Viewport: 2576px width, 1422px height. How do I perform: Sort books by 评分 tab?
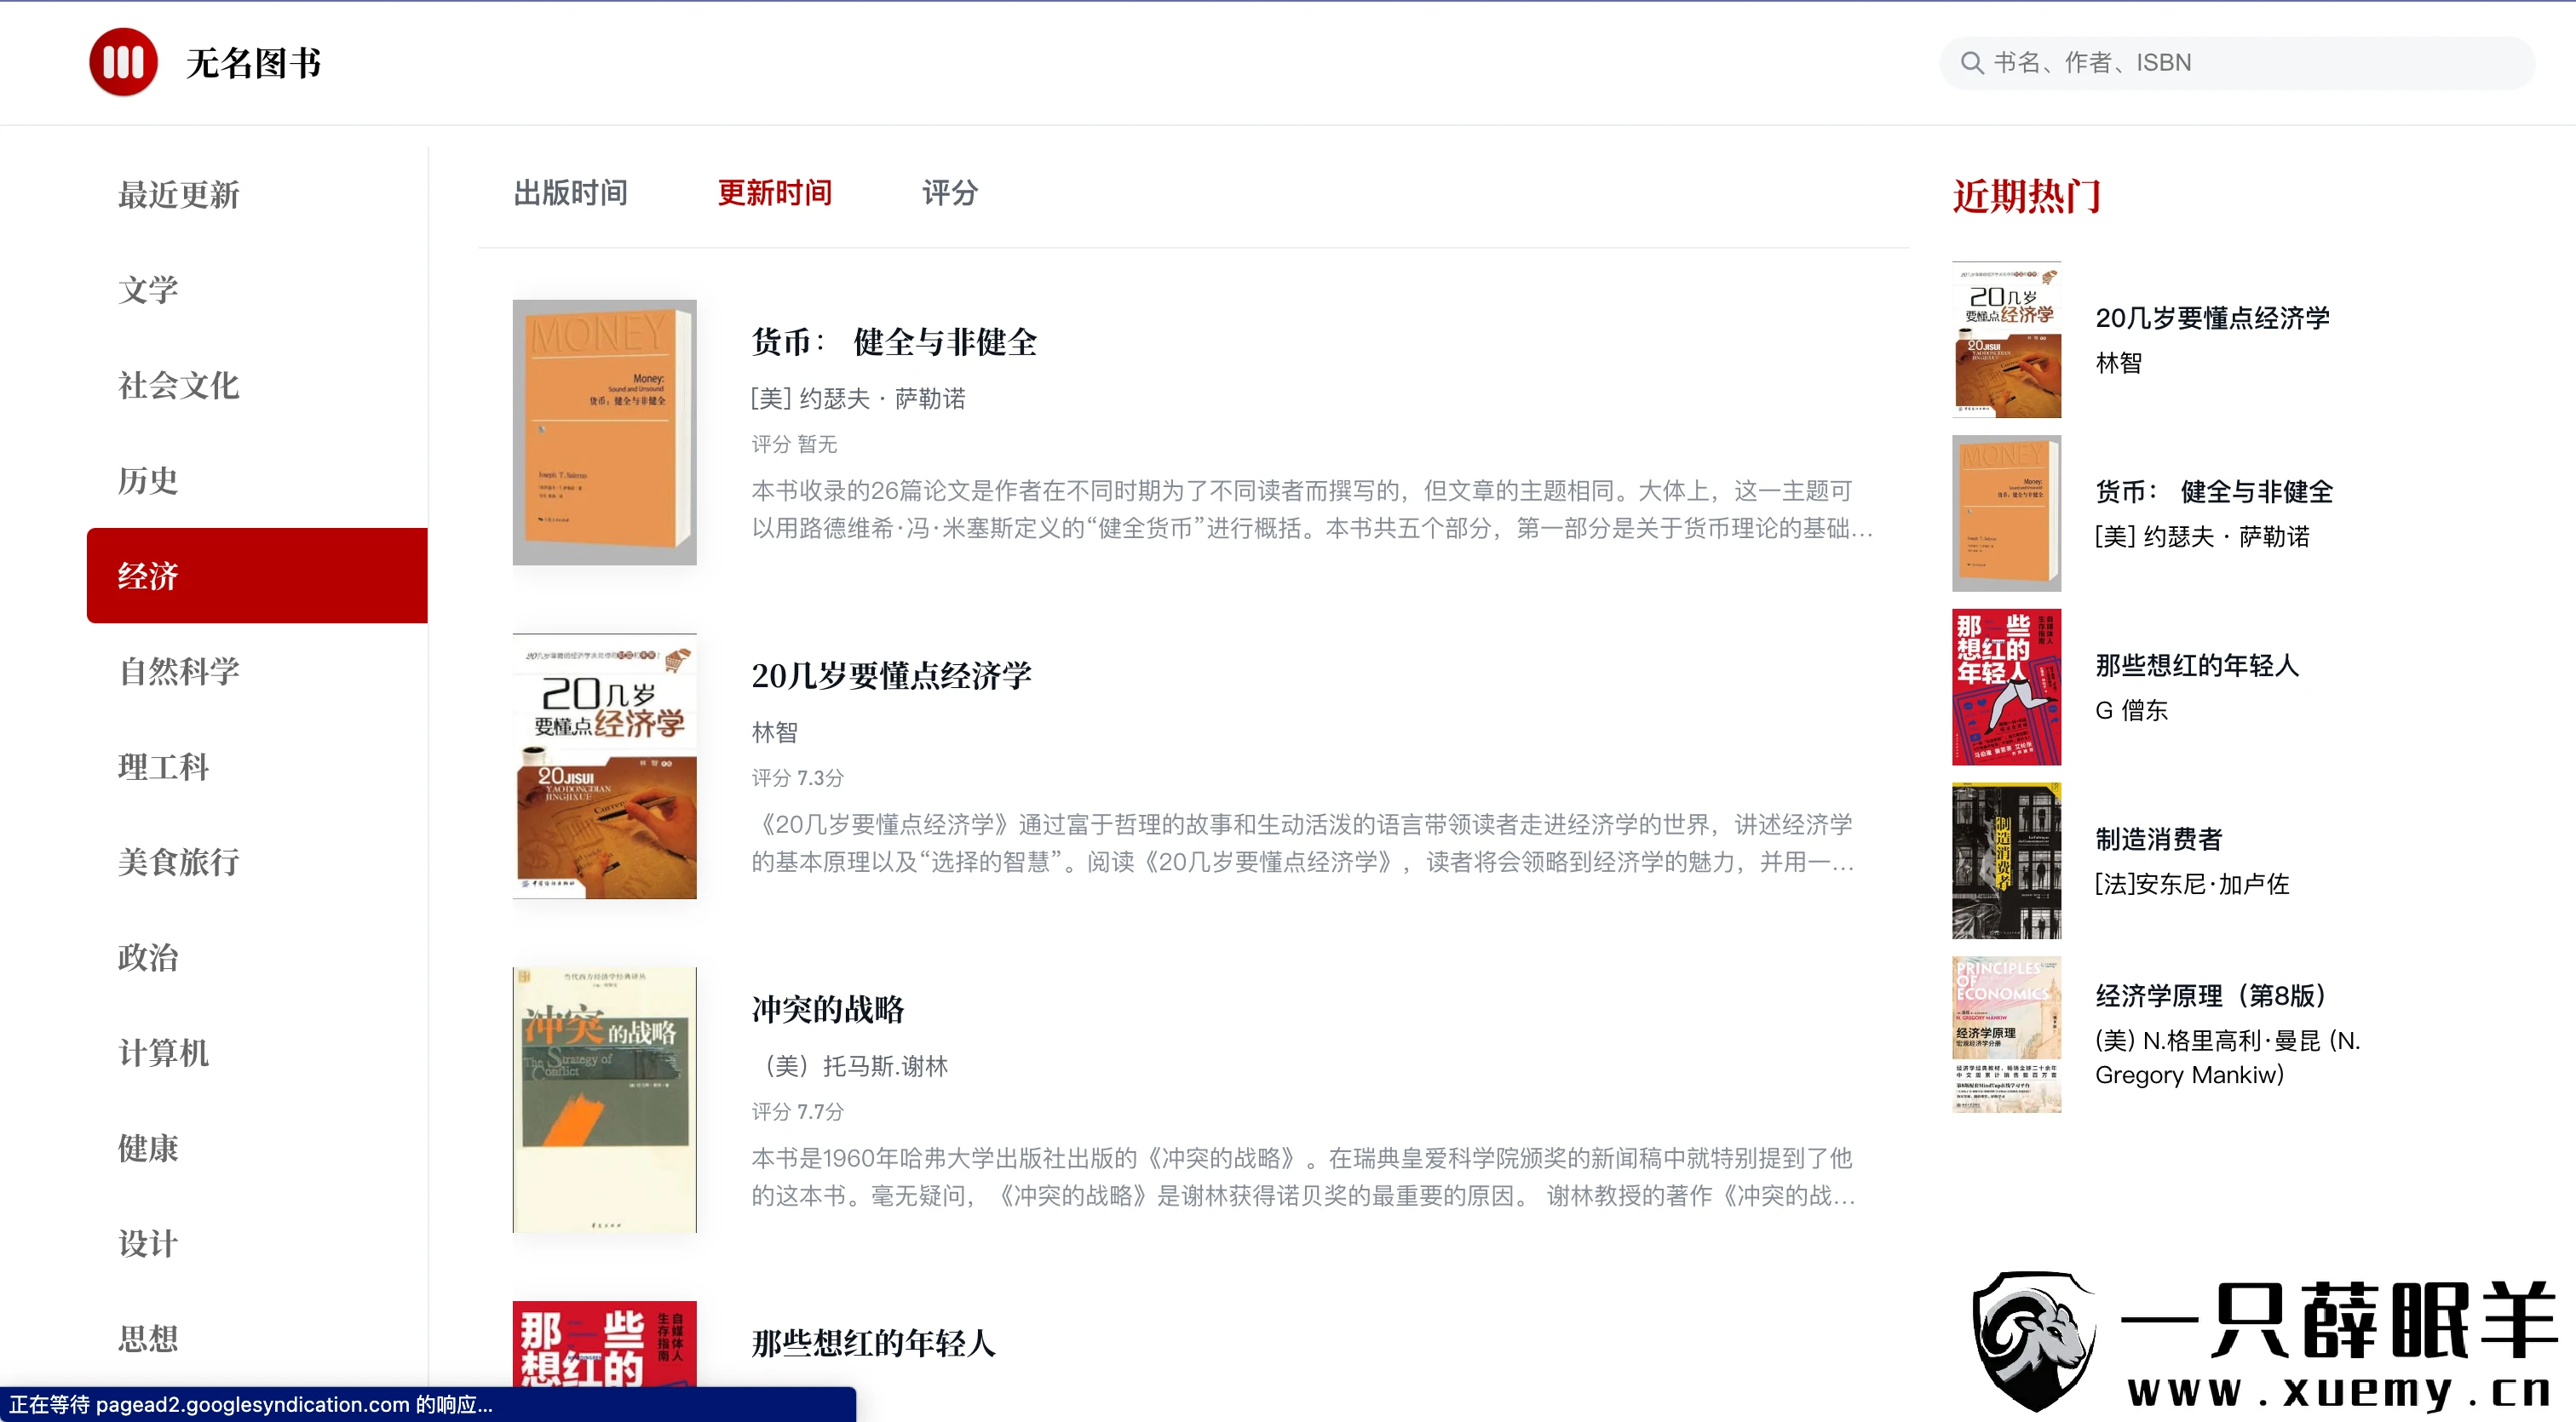pyautogui.click(x=949, y=193)
